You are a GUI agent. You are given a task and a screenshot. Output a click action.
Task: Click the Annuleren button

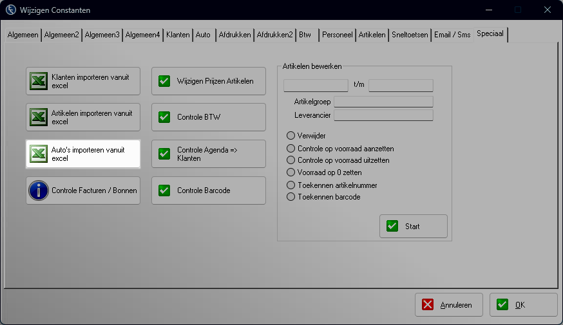[449, 305]
